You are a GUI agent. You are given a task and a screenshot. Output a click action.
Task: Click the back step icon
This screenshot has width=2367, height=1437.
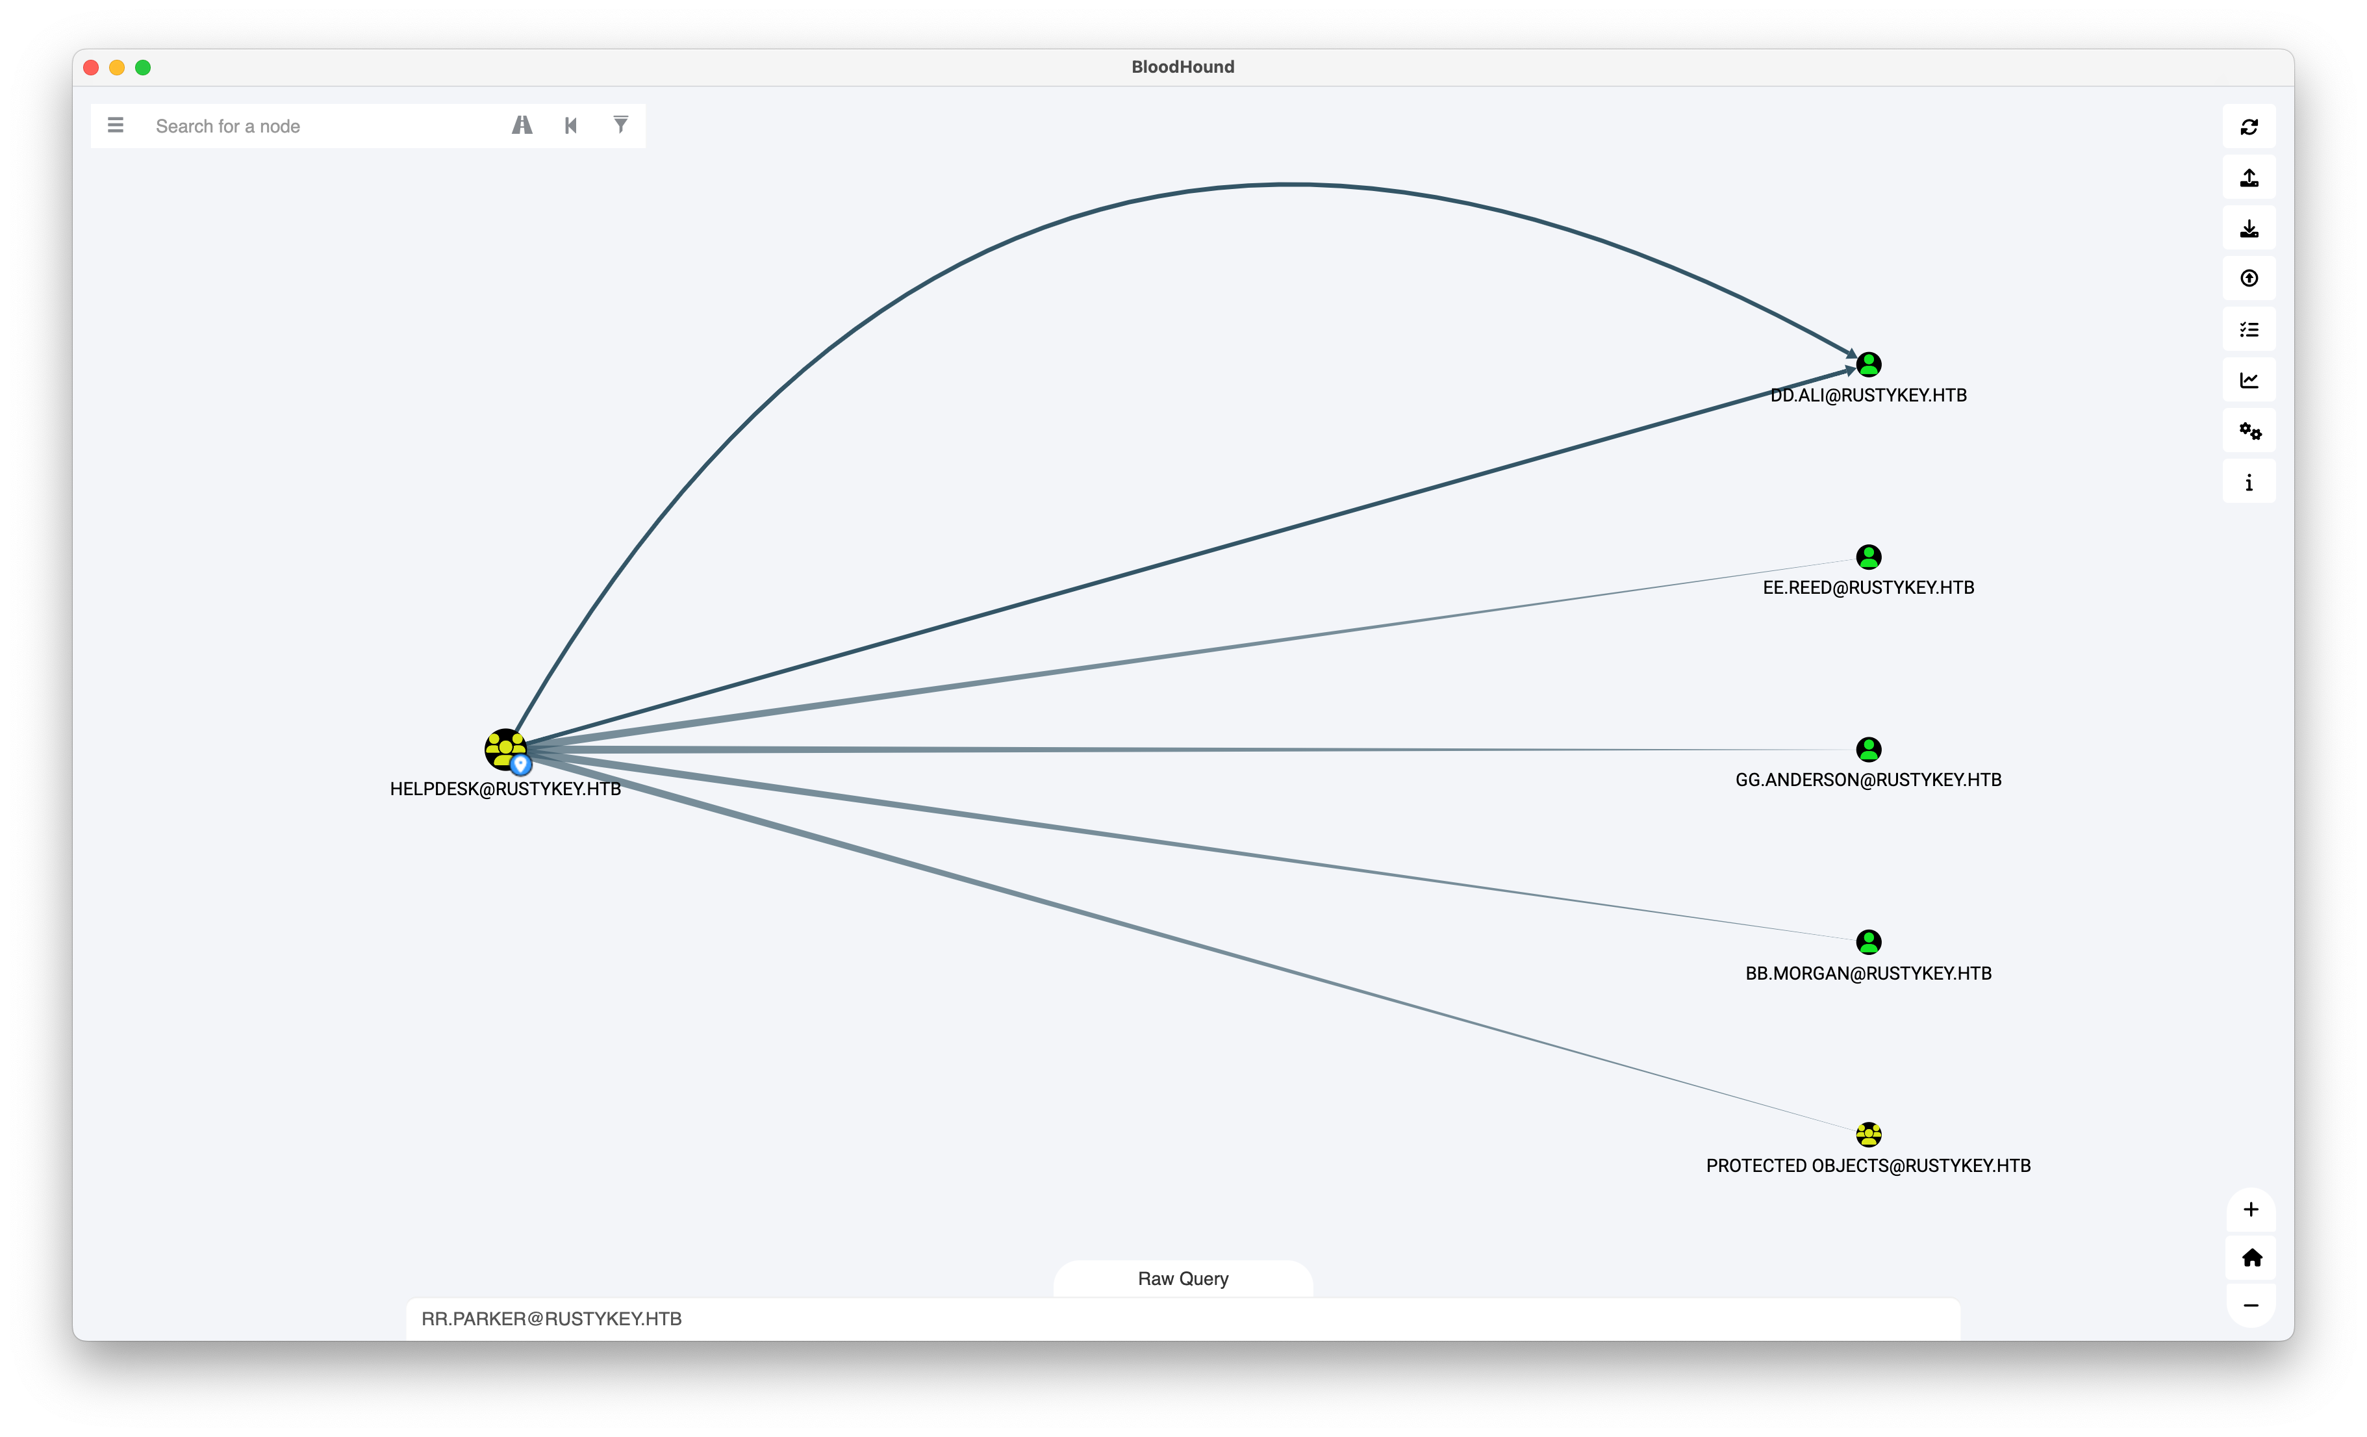(572, 125)
